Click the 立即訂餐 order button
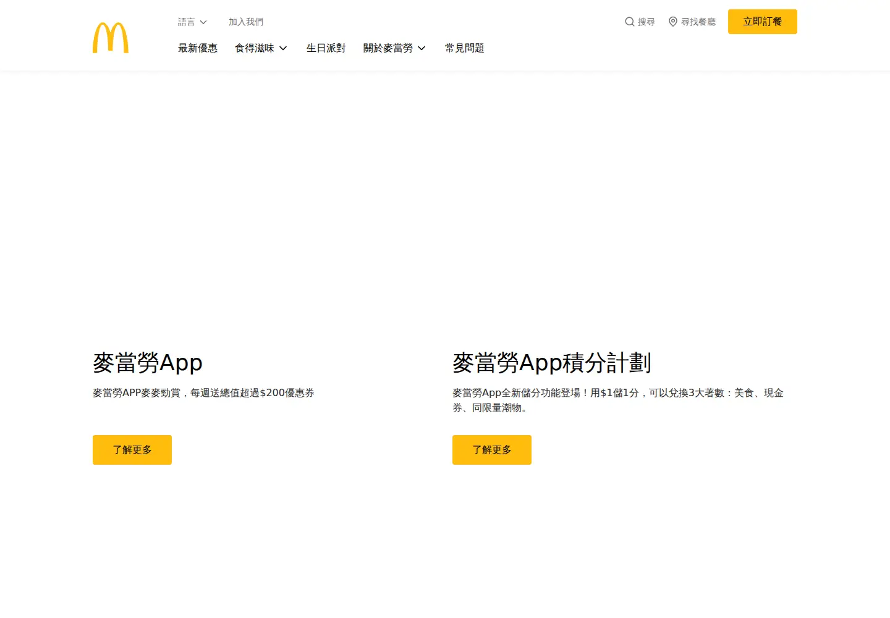This screenshot has height=618, width=890. coord(763,22)
